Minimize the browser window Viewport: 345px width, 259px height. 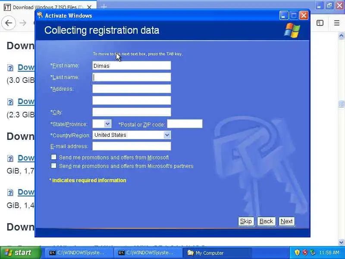coord(319,6)
